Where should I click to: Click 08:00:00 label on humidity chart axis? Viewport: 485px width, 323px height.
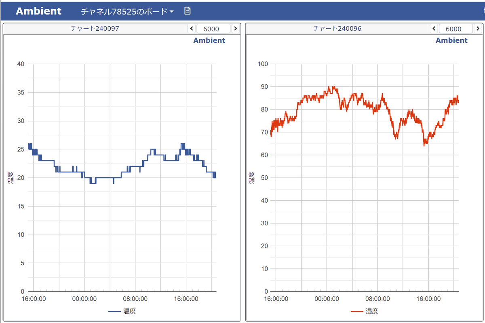tap(377, 299)
